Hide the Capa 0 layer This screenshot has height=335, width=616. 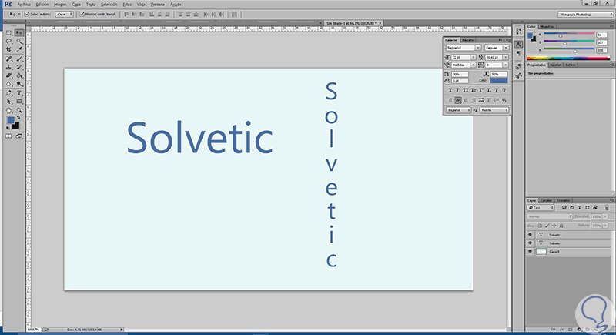530,251
